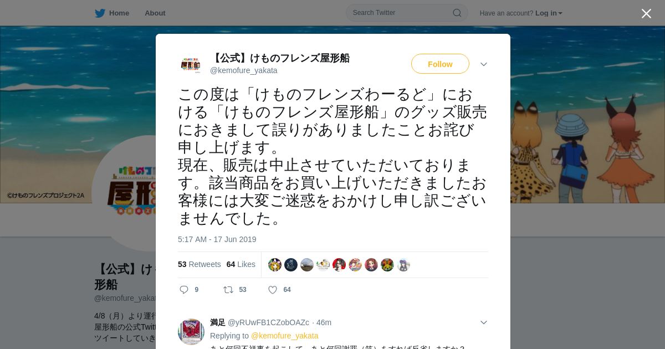This screenshot has width=665, height=349.
Task: Click the retweet arrows icon
Action: 228,290
